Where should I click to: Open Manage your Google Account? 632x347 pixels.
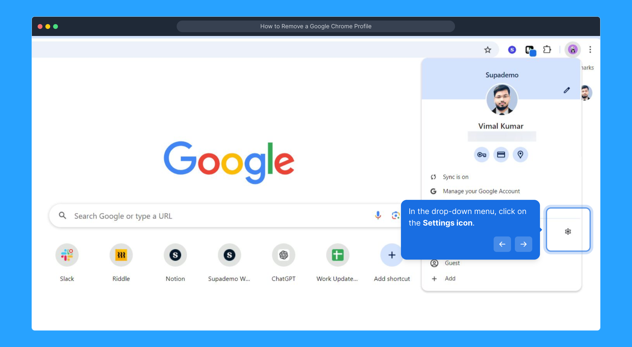click(481, 191)
